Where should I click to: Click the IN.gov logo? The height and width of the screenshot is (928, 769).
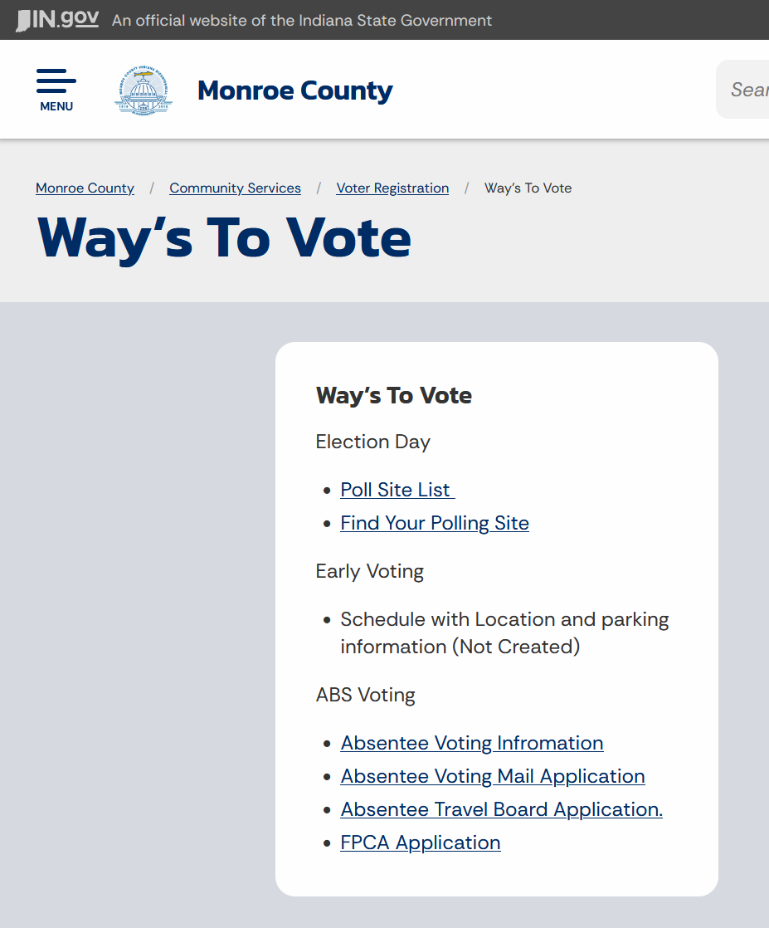[57, 20]
